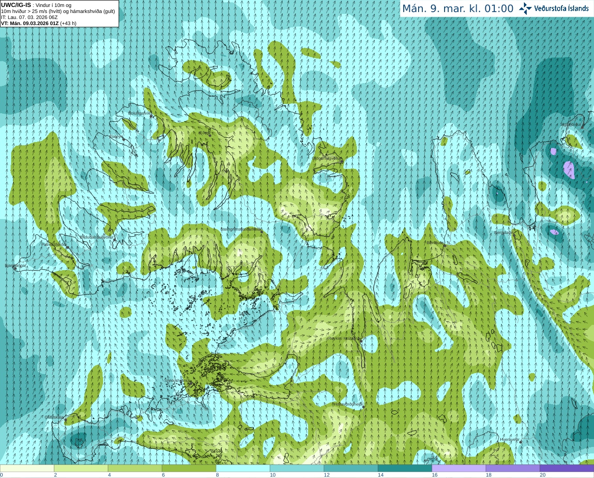
Task: Select the Bolungarvík station label
Action: (x=139, y=113)
